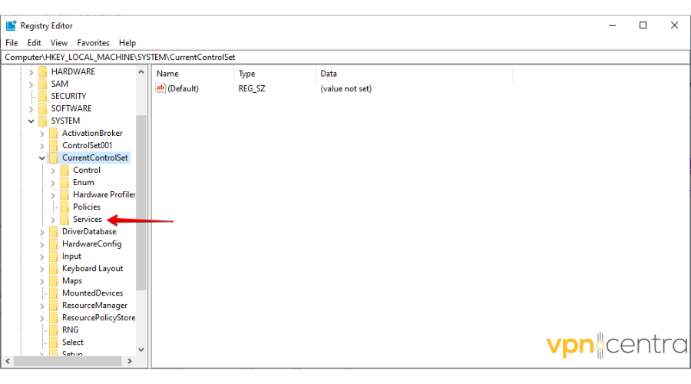691x384 pixels.
Task: Collapse the SYSTEM key
Action: [31, 121]
